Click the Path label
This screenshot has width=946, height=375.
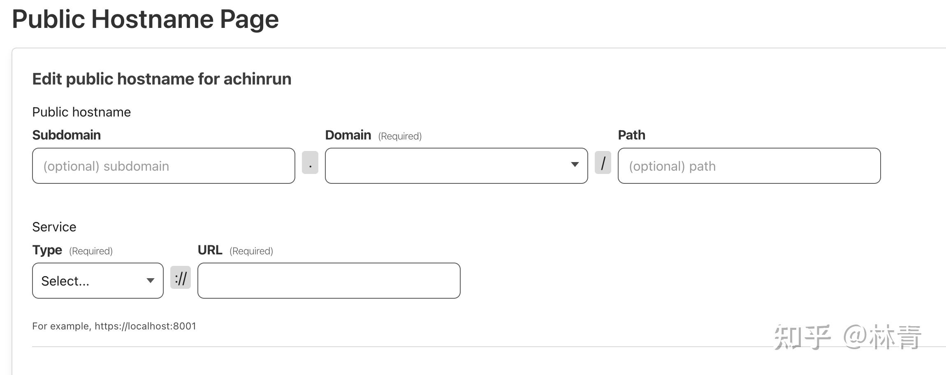coord(631,135)
